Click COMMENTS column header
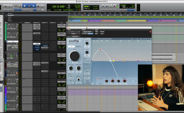184x113 pixels. click(x=27, y=23)
